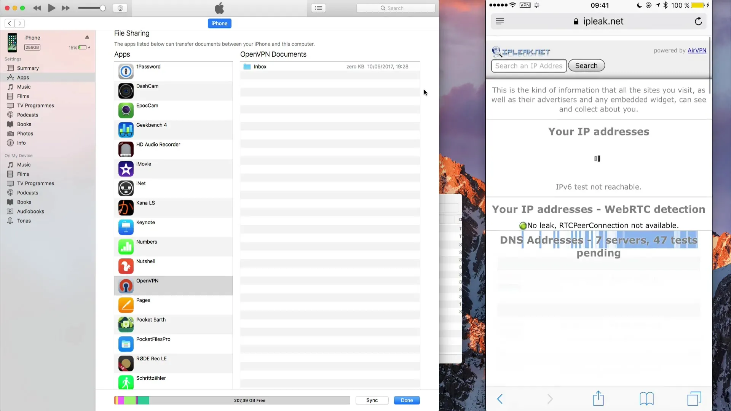Reload the ipleak.net page
Screen dimensions: 731x411
point(698,21)
